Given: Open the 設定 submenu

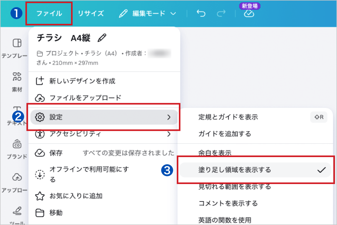Looking at the screenshot, I should tap(104, 117).
